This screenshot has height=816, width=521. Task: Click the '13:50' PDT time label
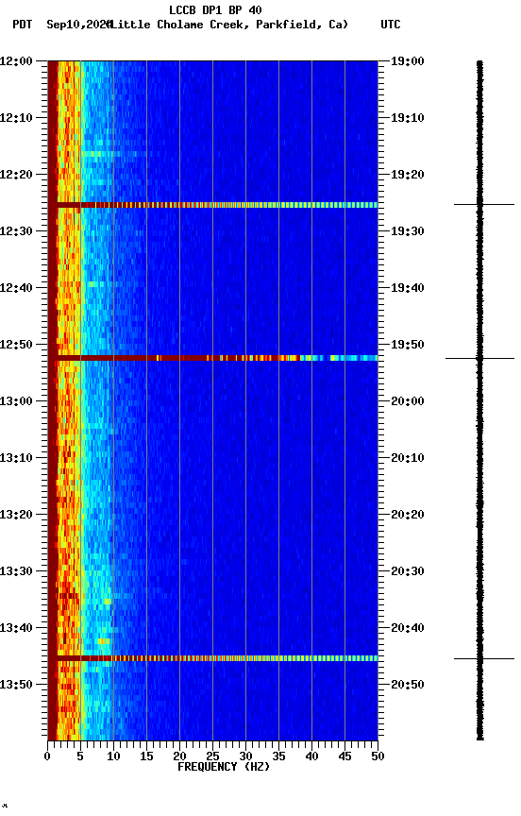click(x=16, y=685)
